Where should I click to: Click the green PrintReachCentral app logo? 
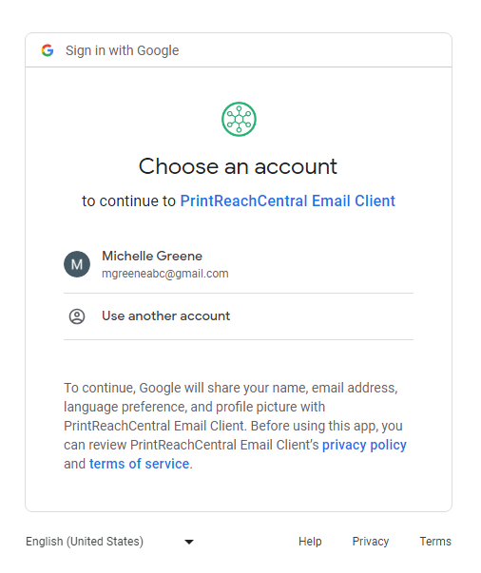[x=239, y=119]
